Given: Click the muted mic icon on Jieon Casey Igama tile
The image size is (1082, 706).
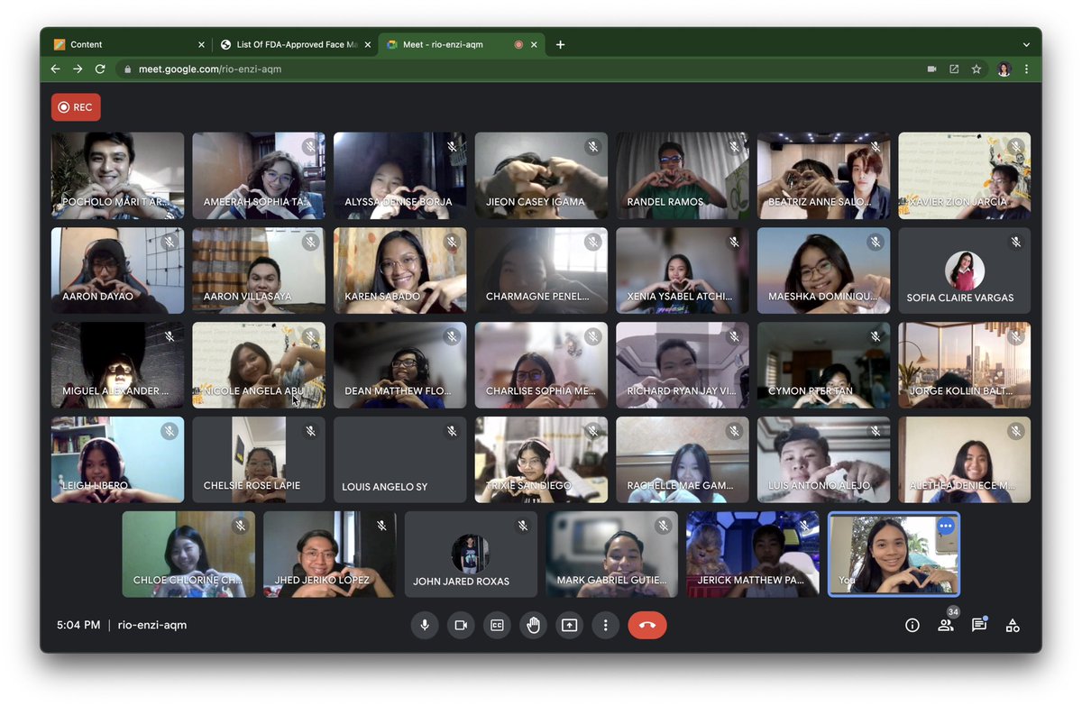Looking at the screenshot, I should tap(593, 147).
